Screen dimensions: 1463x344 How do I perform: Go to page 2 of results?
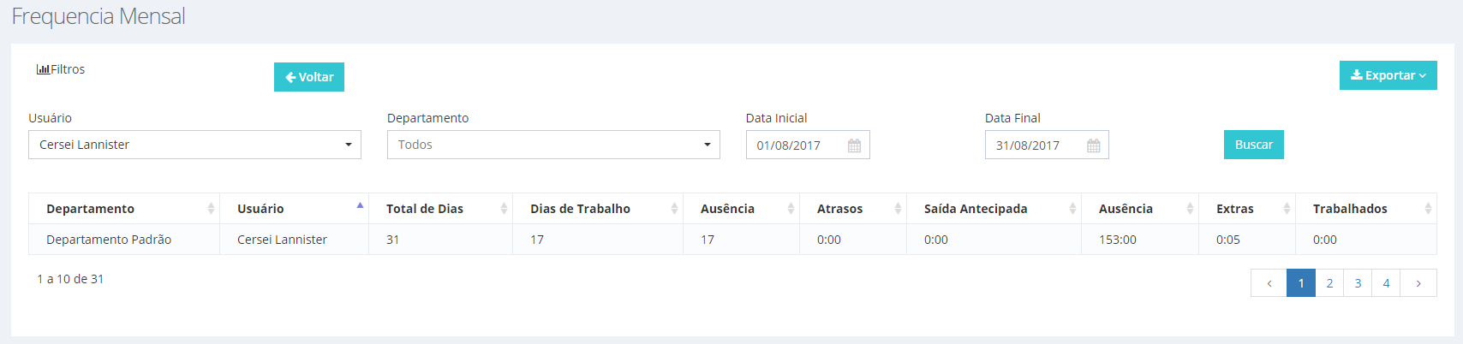1329,283
